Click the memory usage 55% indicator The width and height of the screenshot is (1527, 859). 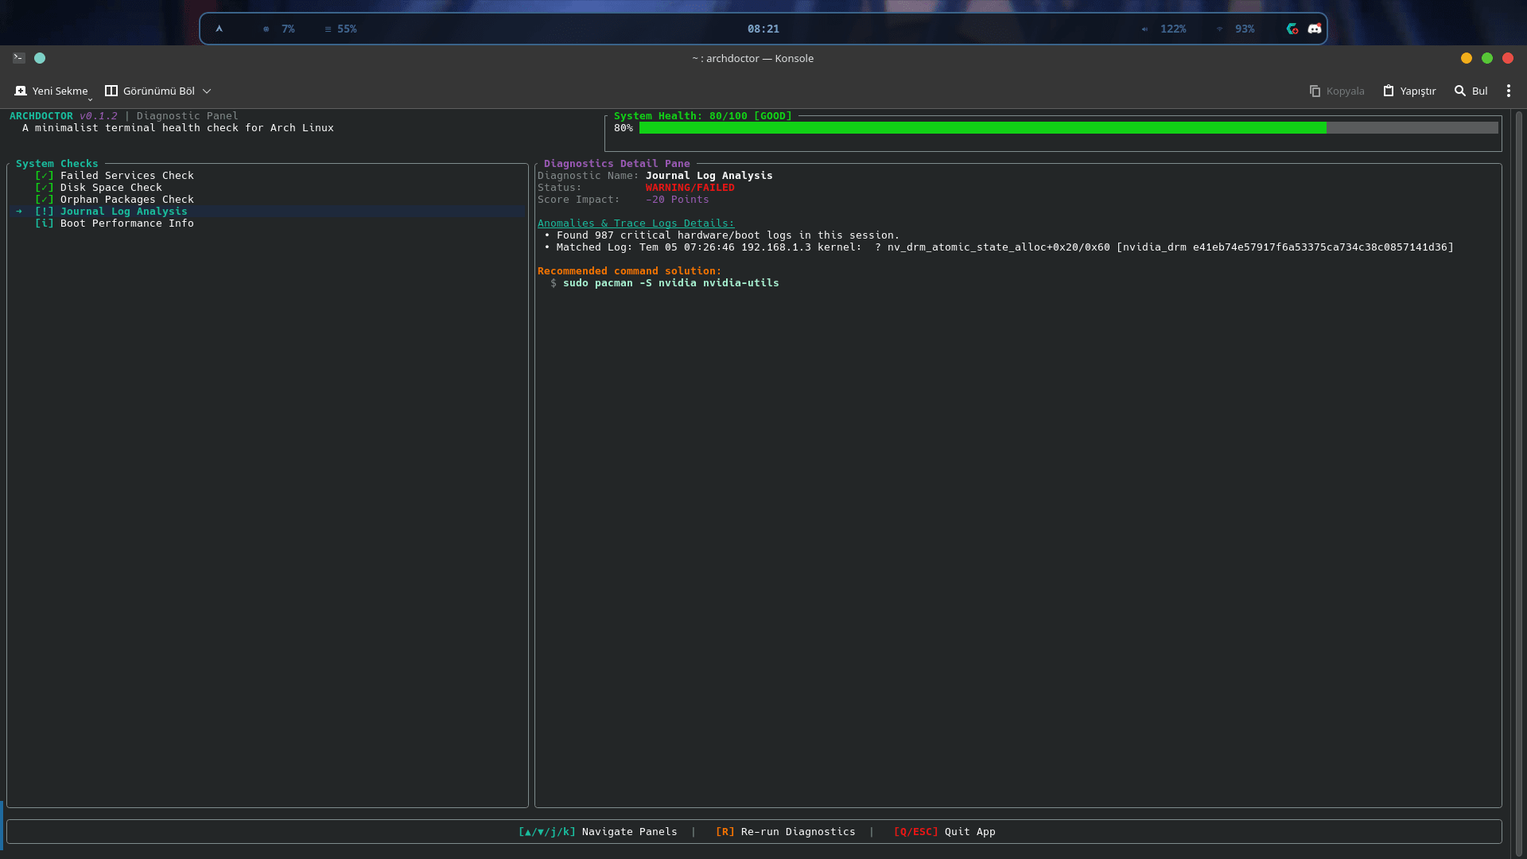click(340, 29)
